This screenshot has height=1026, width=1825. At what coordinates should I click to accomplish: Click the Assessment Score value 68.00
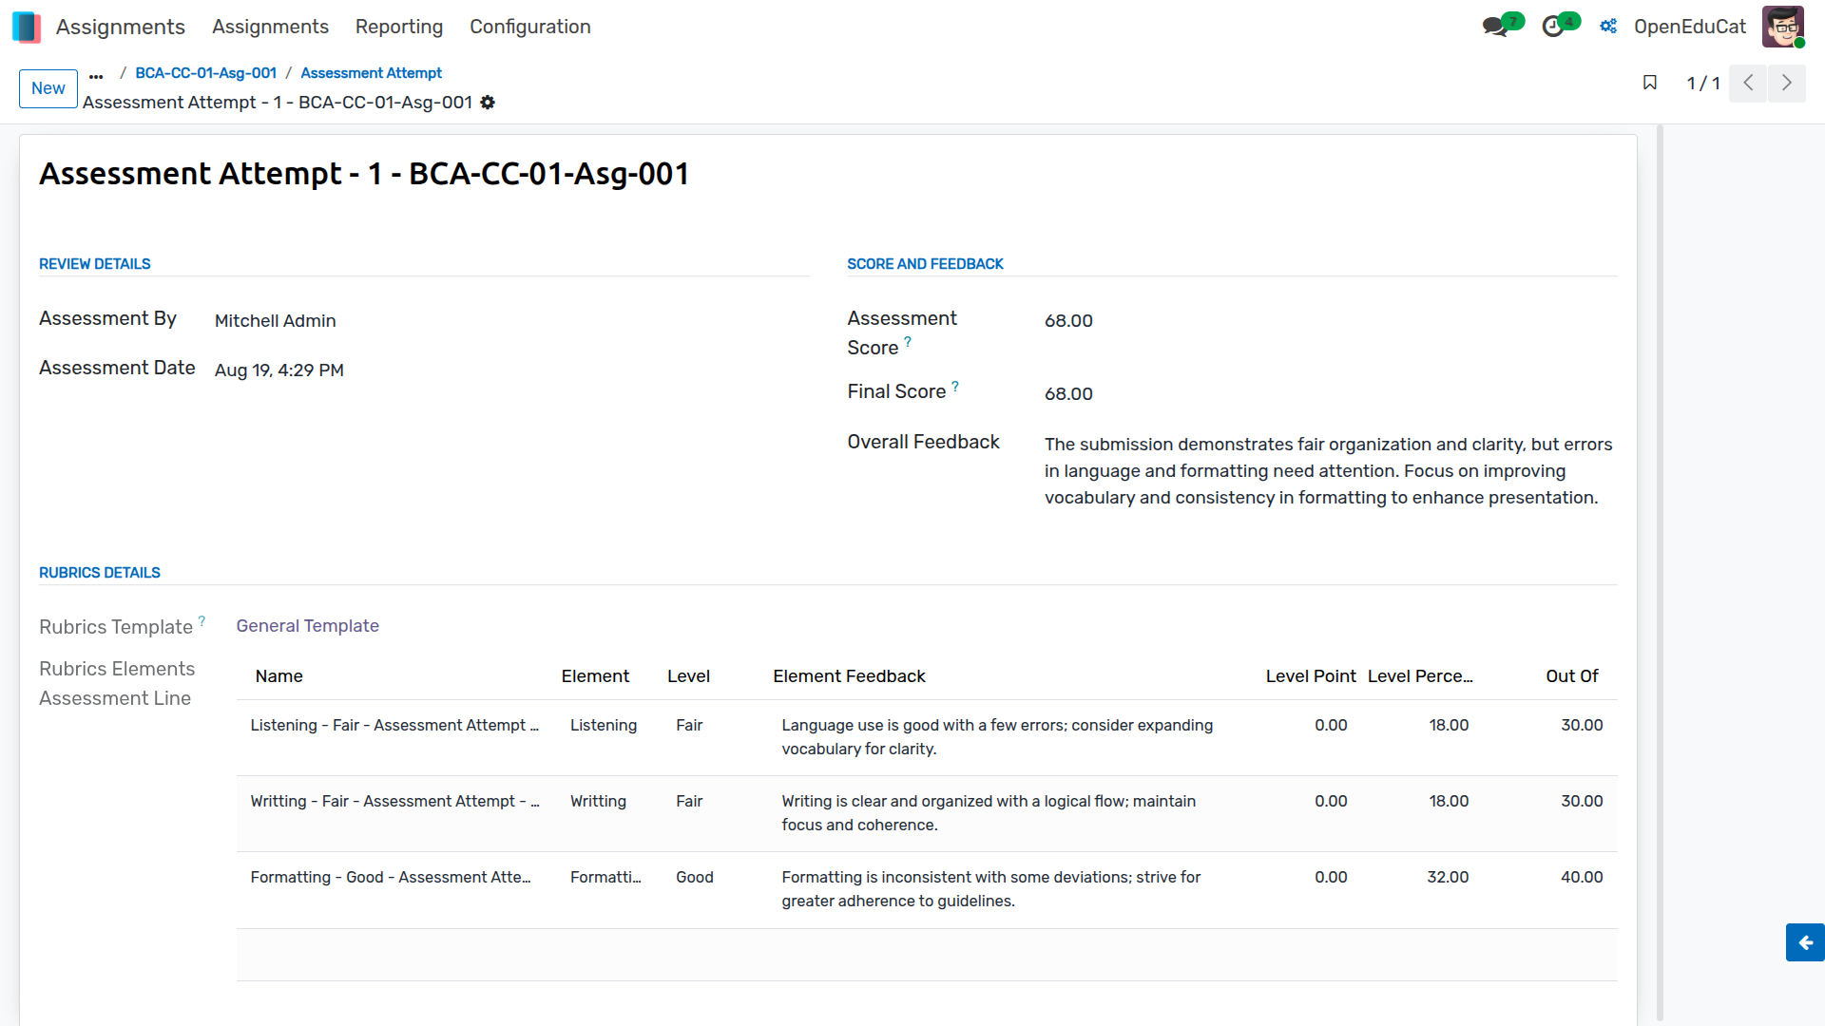pos(1068,321)
